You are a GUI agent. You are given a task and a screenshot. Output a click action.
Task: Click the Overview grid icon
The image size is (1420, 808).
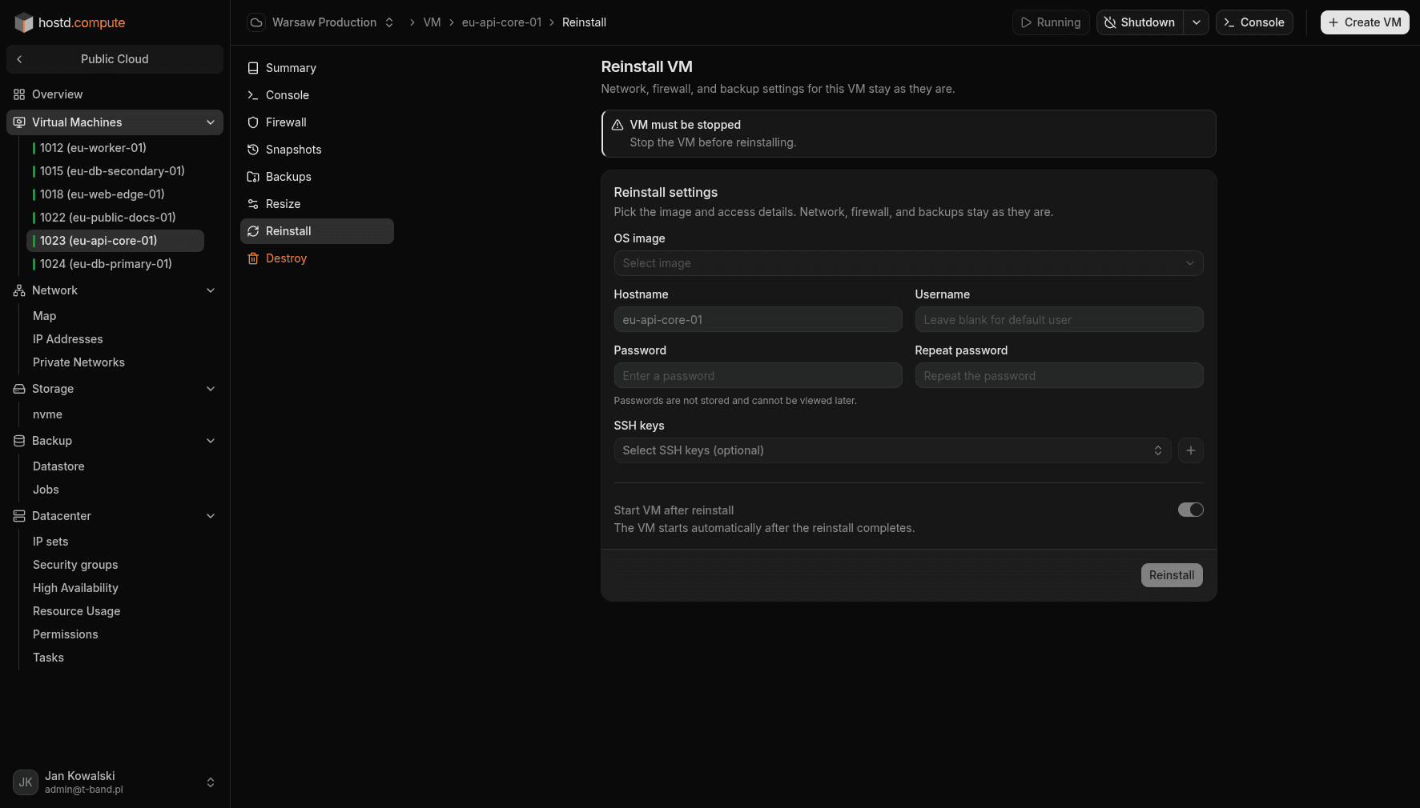coord(19,94)
